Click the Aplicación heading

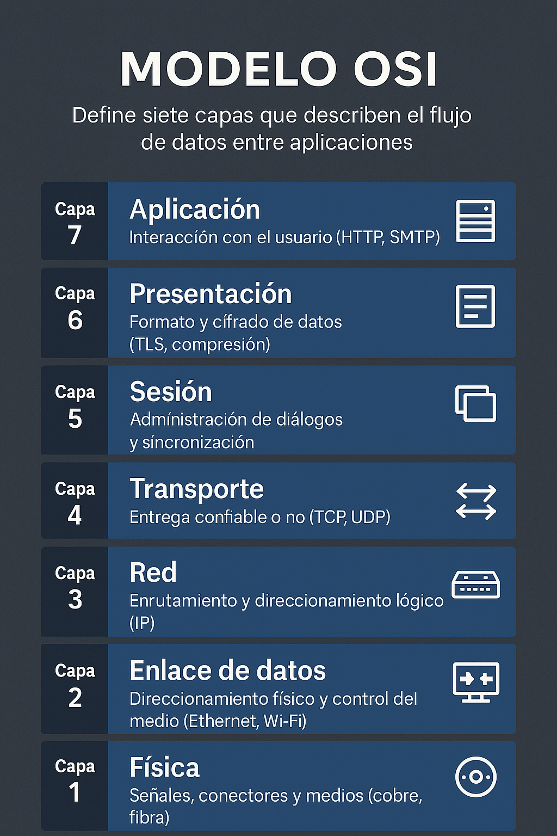pos(195,210)
